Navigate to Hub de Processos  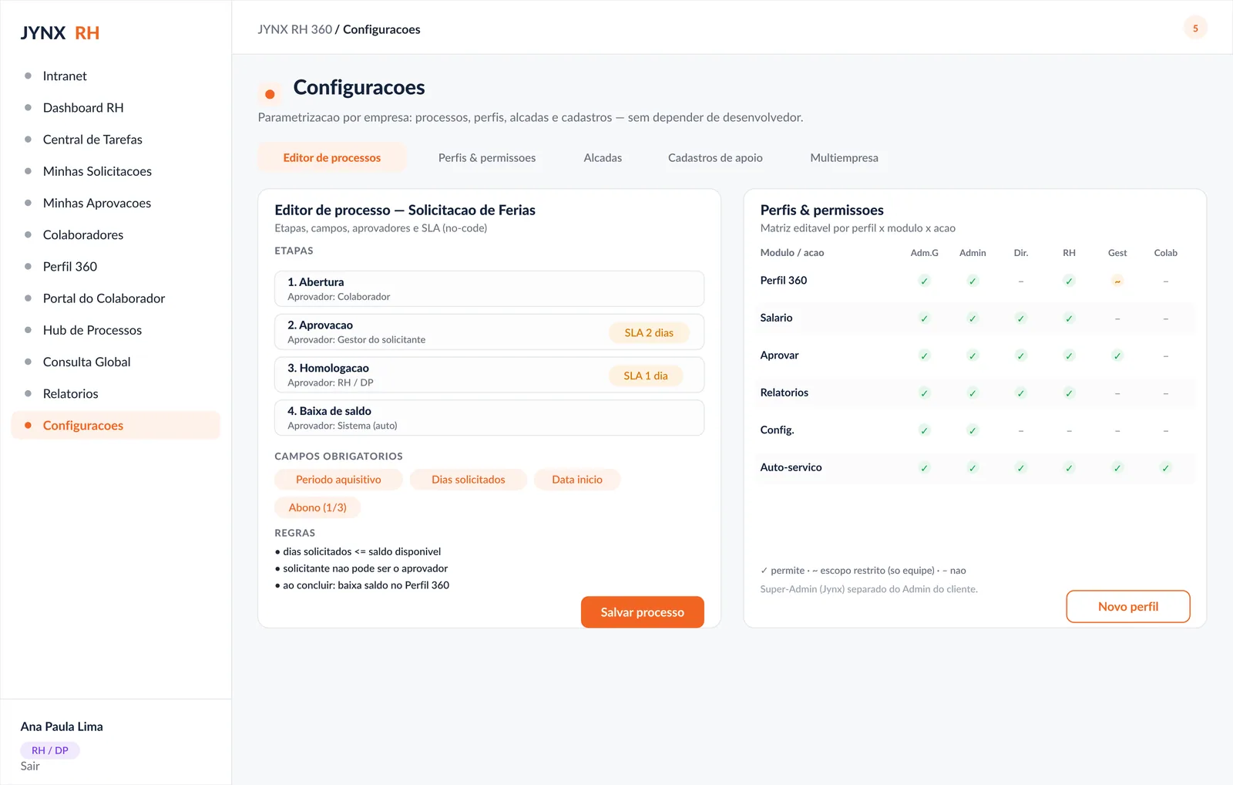tap(116, 330)
